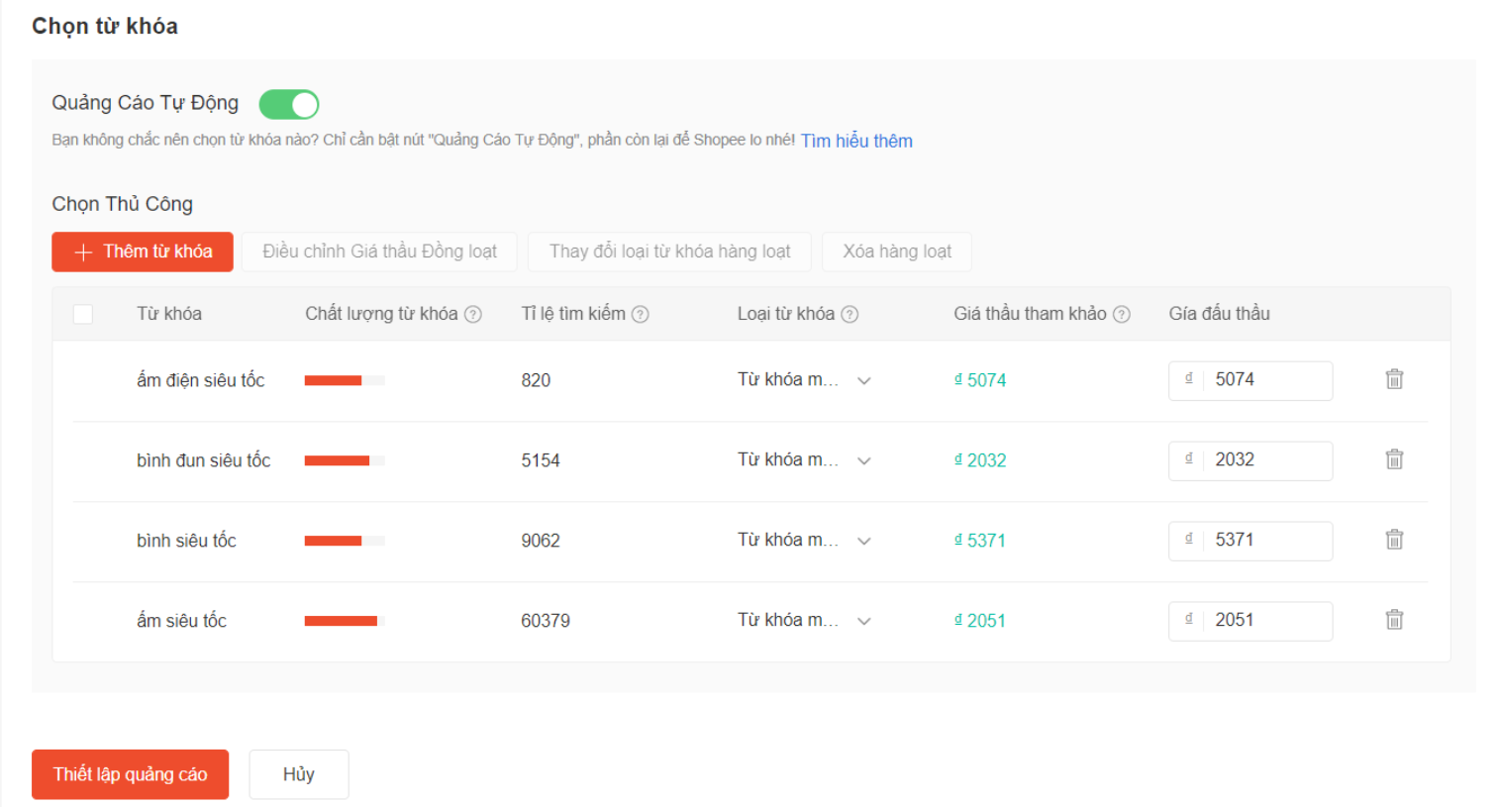Select keyword text "ấm điện siêu tốc"
This screenshot has width=1502, height=807.
click(x=201, y=380)
